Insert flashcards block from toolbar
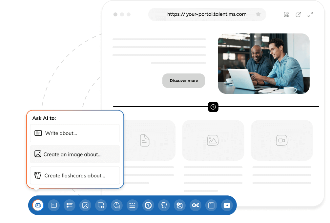The width and height of the screenshot is (330, 223). tap(164, 205)
